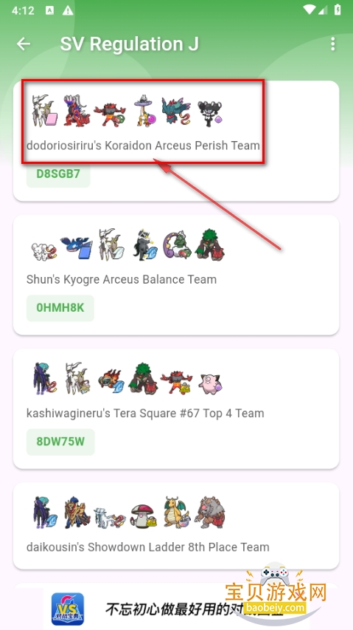Copy rental code D8SGB7
The height and width of the screenshot is (630, 353).
[x=58, y=174]
